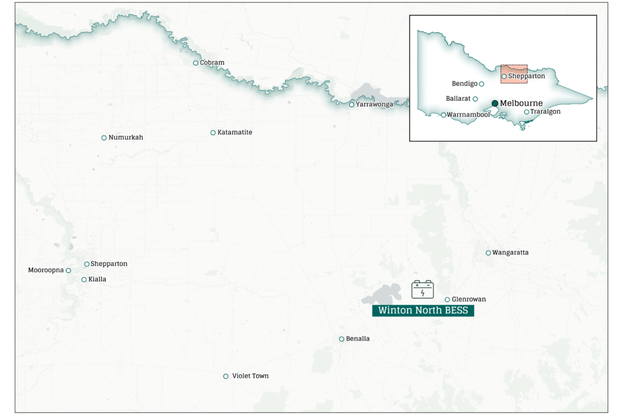Click the Traralgon marker in inset map
Screen dimensions: 623x415
(x=526, y=112)
